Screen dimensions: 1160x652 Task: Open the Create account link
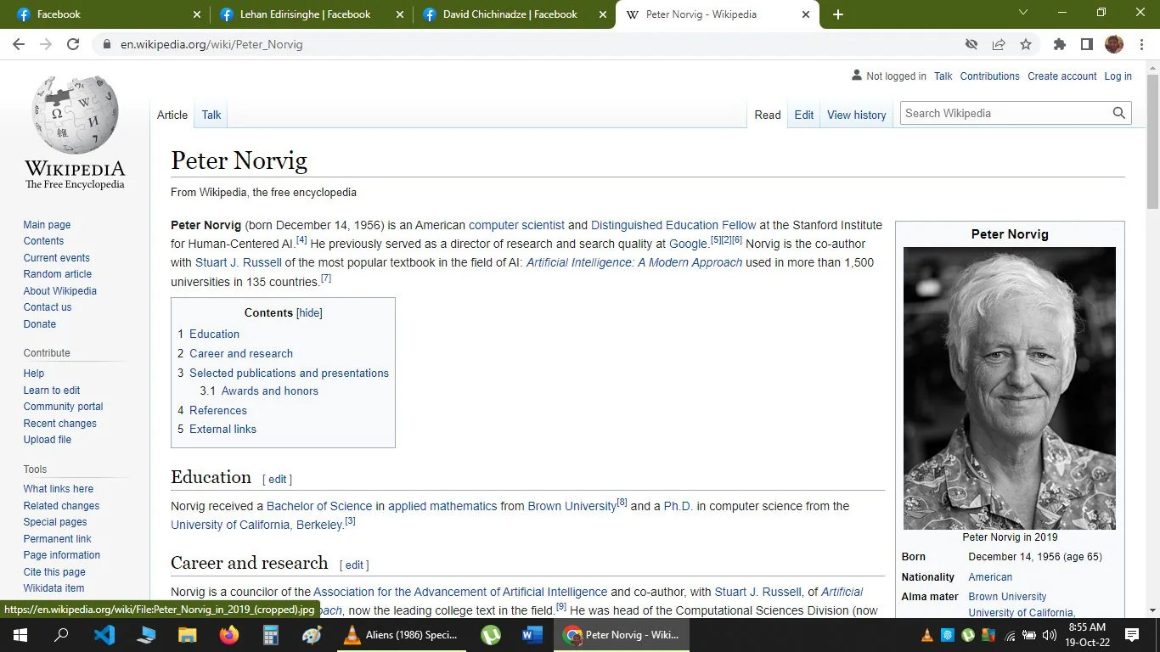[1062, 76]
